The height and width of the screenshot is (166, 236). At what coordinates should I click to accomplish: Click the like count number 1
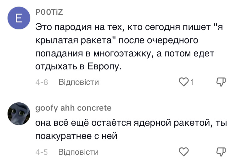click(x=192, y=83)
